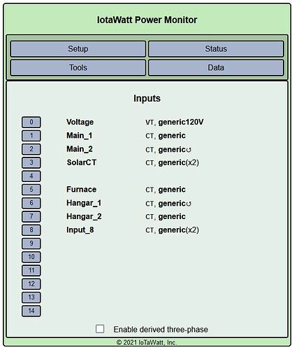Open the Status menu

coord(216,49)
